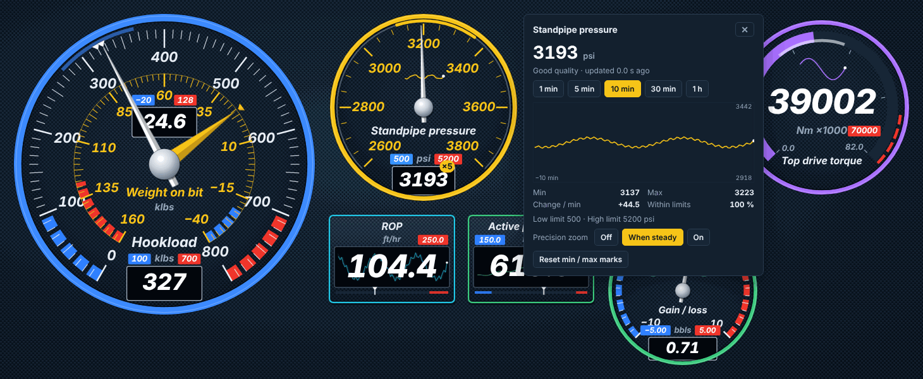
Task: Select the 5 min time range
Action: click(x=584, y=89)
